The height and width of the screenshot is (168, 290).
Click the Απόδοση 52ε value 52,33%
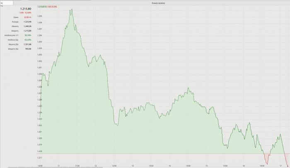tap(28, 39)
